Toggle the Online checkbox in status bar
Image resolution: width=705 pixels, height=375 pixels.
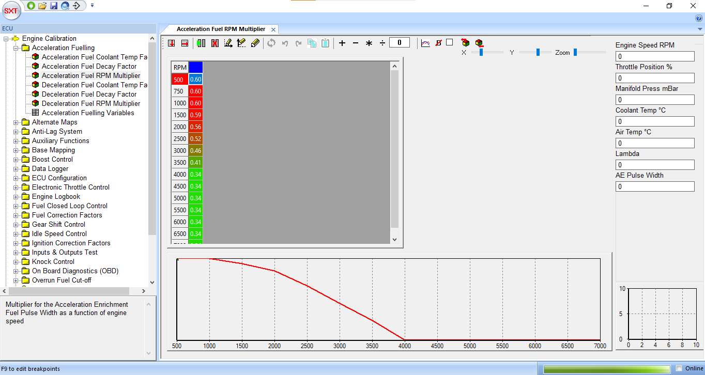coord(679,368)
